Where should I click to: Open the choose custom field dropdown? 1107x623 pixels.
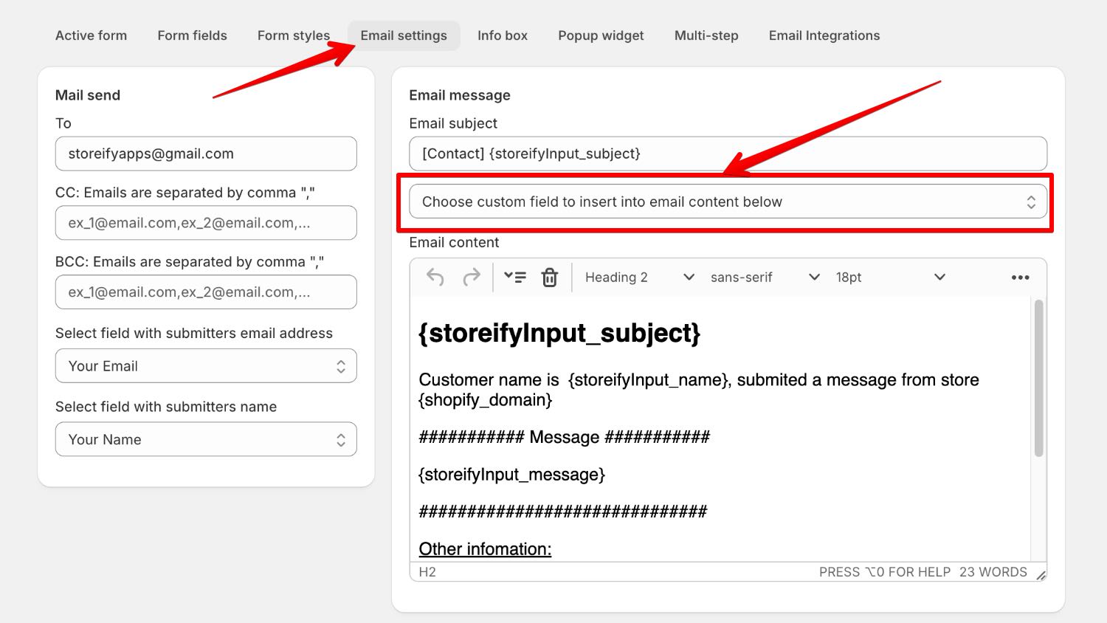tap(728, 202)
